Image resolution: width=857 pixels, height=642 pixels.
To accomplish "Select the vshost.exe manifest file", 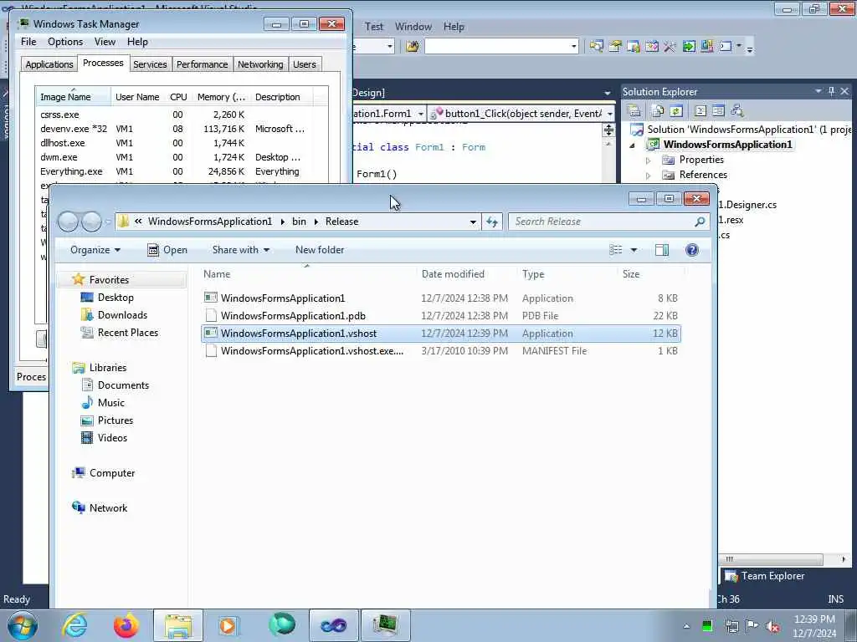I will [x=440, y=351].
